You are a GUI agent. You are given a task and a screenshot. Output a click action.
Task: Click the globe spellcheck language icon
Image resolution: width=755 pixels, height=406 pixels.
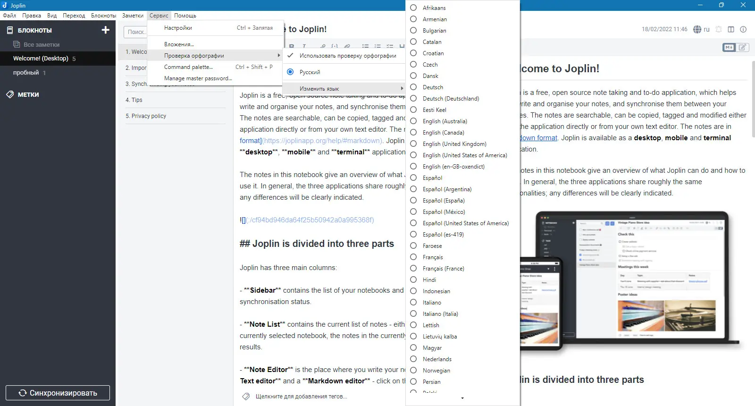click(697, 29)
